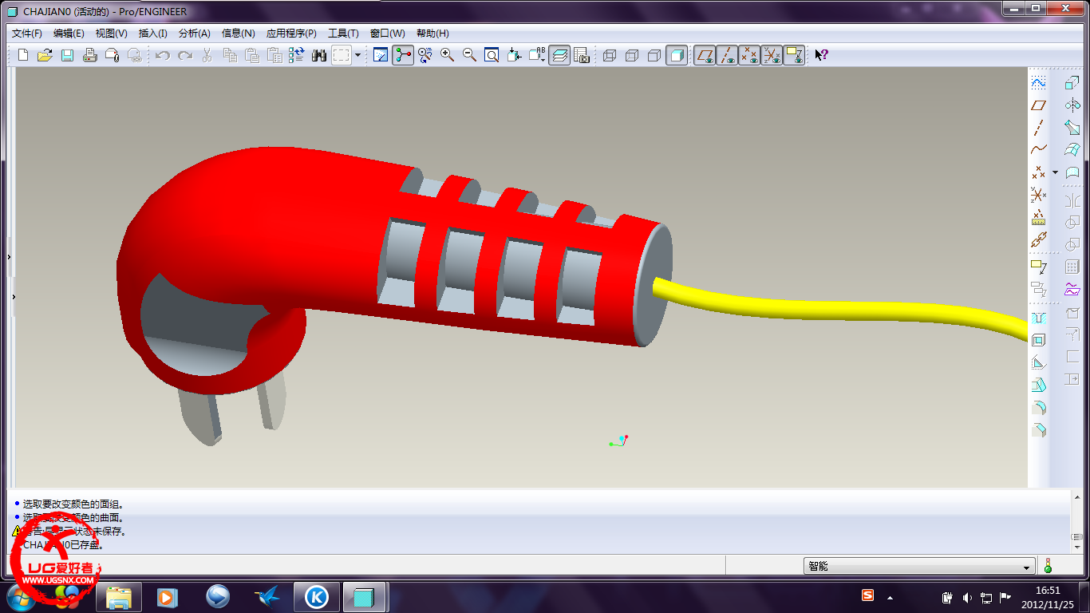Toggle datum points display
Image resolution: width=1090 pixels, height=613 pixels.
[749, 55]
